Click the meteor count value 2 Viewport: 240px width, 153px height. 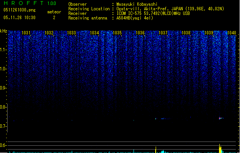pyautogui.click(x=54, y=18)
